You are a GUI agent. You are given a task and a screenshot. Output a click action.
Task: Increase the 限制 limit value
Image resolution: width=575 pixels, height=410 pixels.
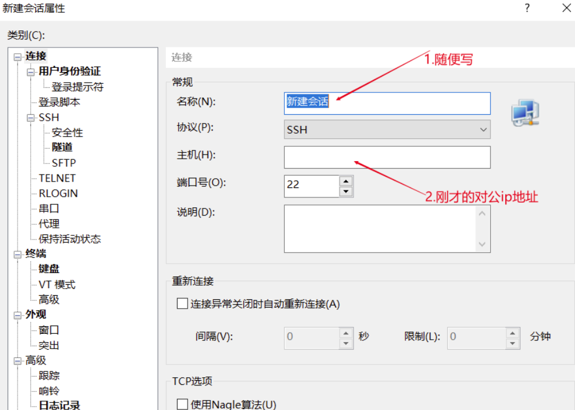pos(512,333)
